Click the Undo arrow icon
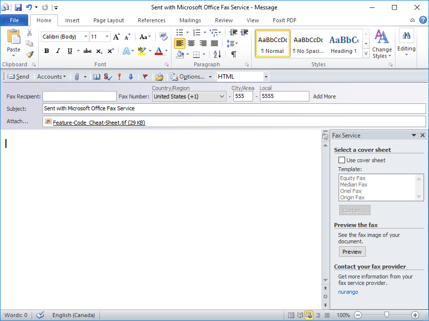The height and width of the screenshot is (321, 429). (29, 7)
